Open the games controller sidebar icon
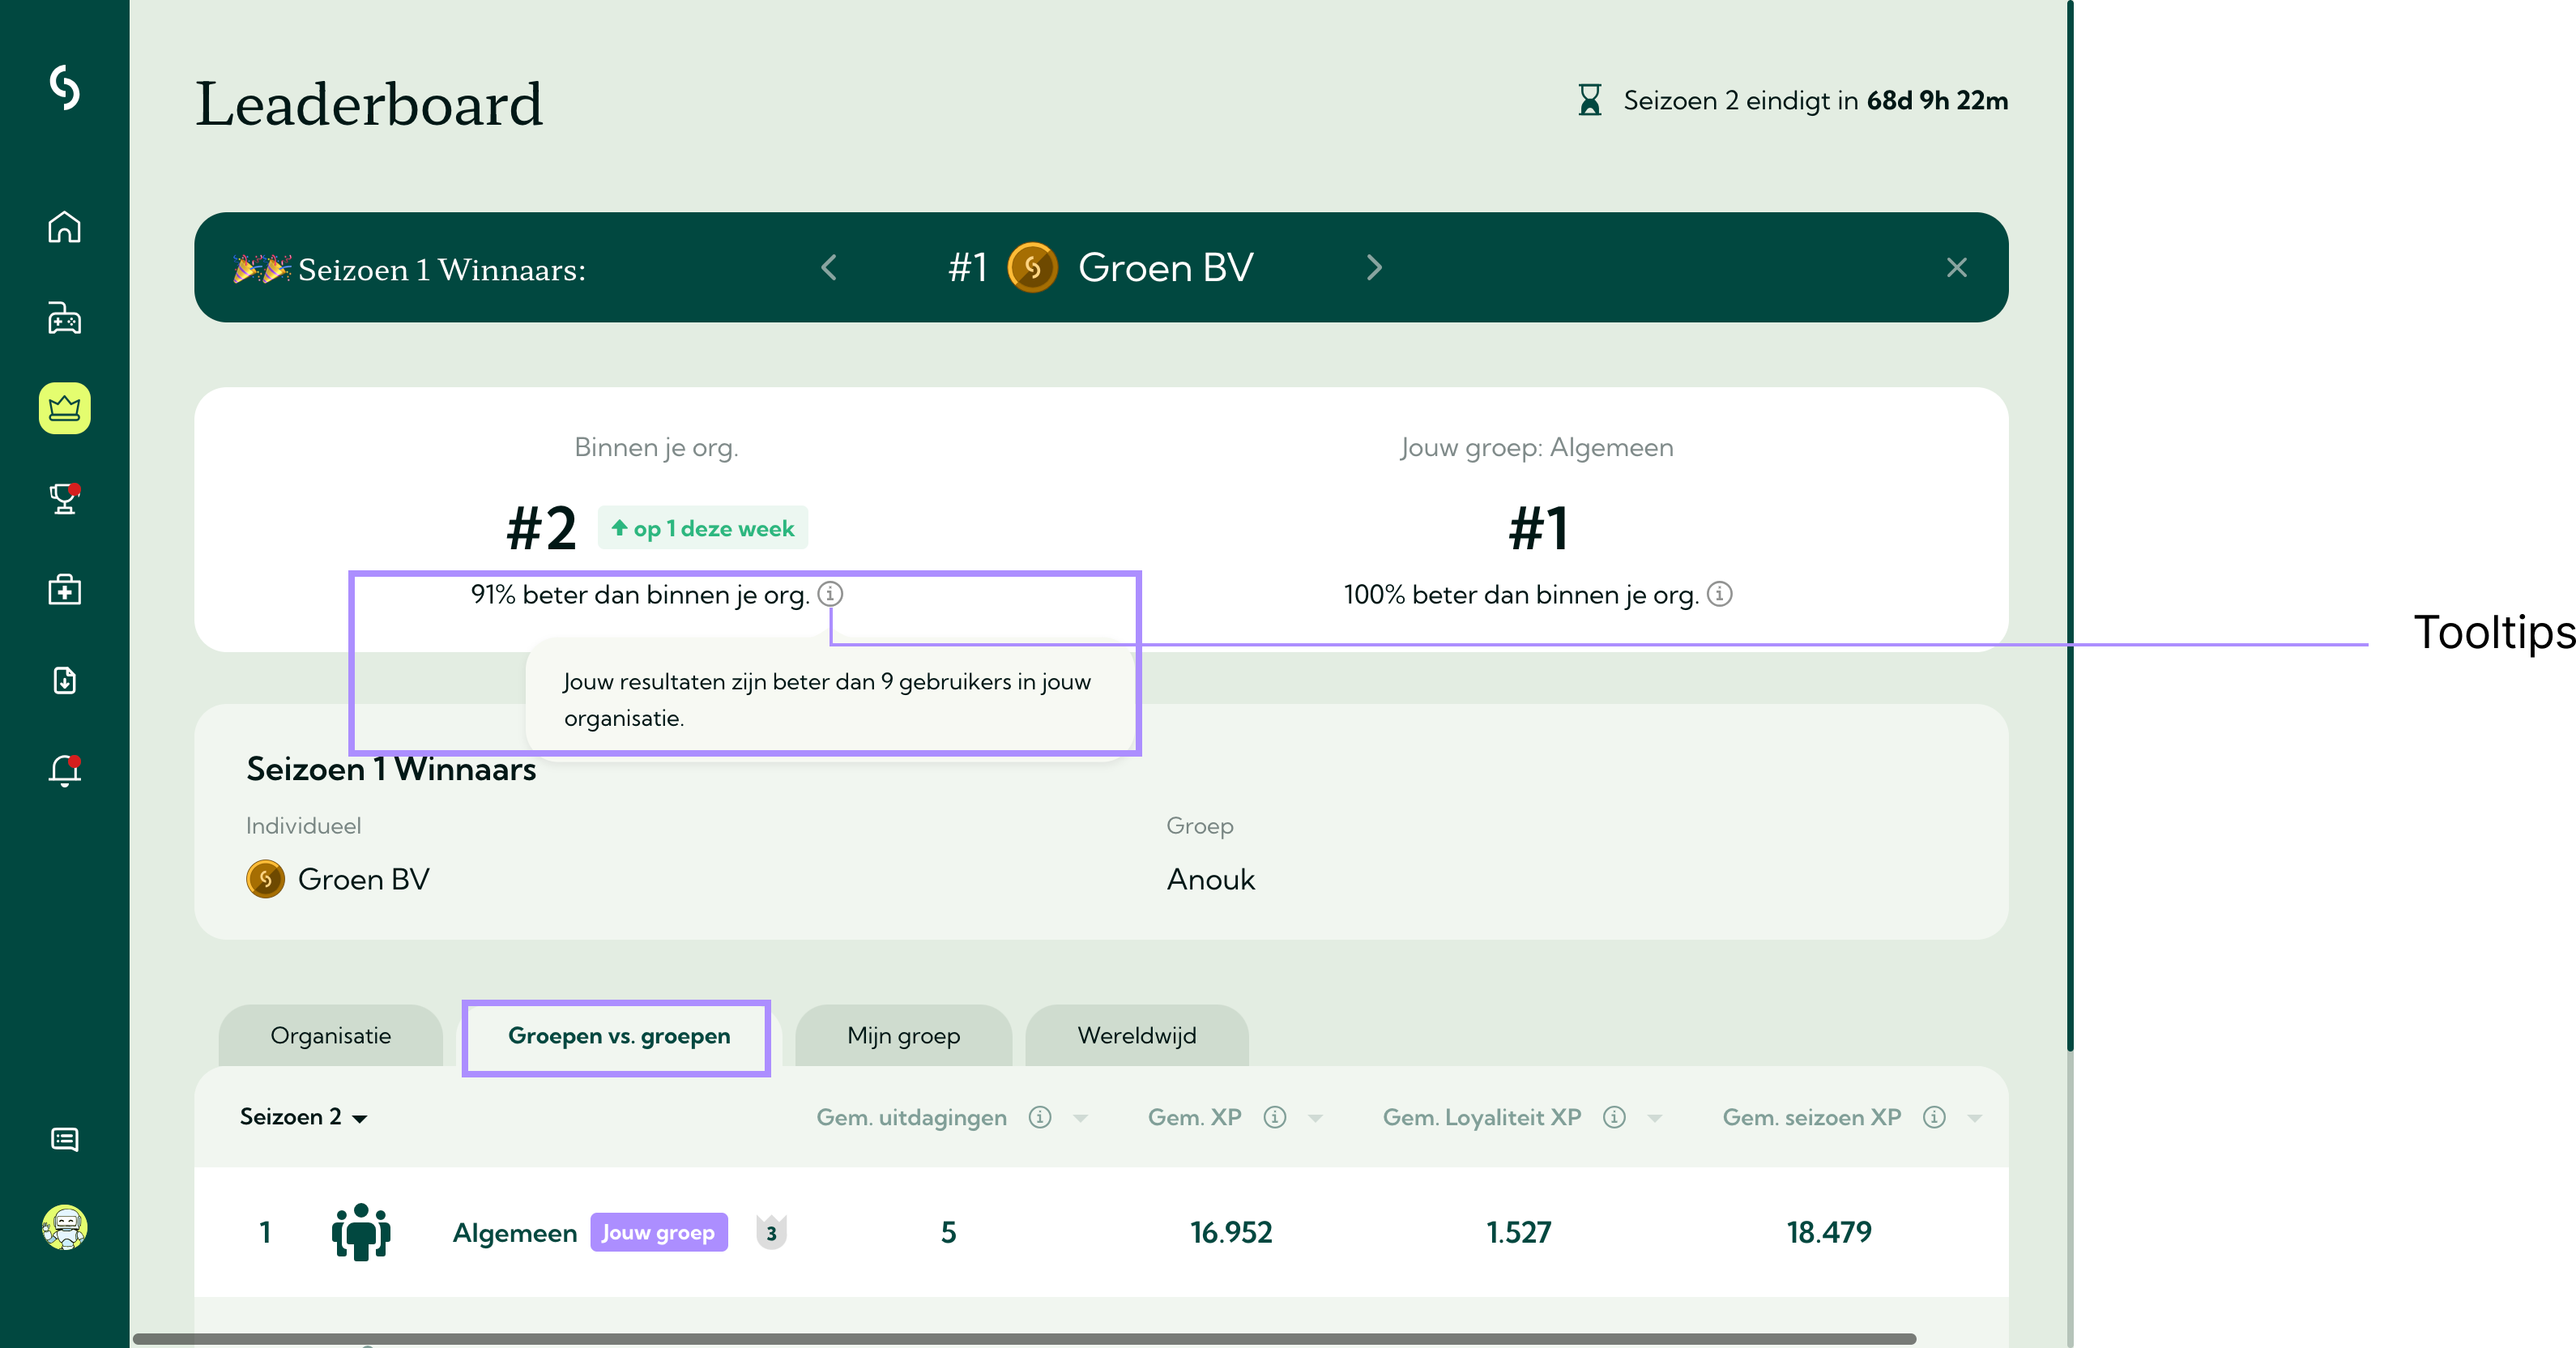Viewport: 2576px width, 1348px height. [x=64, y=318]
